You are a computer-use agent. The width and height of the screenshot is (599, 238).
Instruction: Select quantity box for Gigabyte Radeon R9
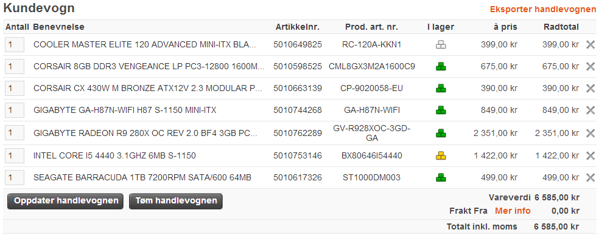[15, 133]
